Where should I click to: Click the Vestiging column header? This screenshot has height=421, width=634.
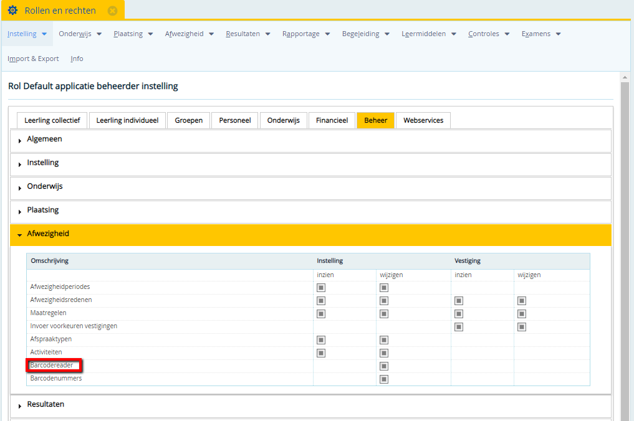click(468, 261)
